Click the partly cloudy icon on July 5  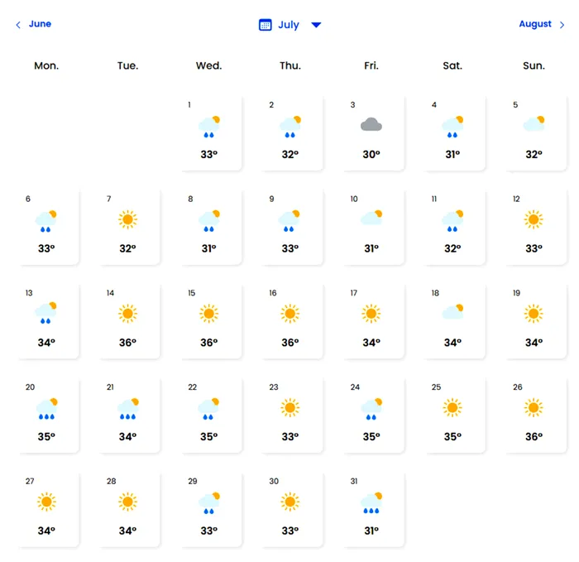(x=534, y=124)
